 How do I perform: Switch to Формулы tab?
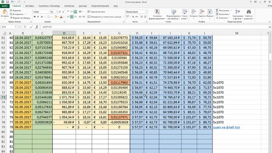tap(69, 6)
